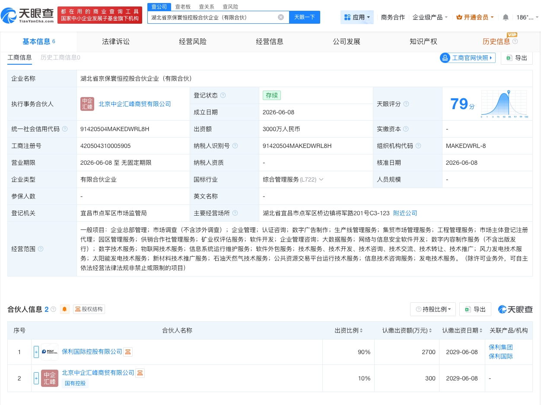
Task: Open the 股权结构 button
Action: pos(89,309)
